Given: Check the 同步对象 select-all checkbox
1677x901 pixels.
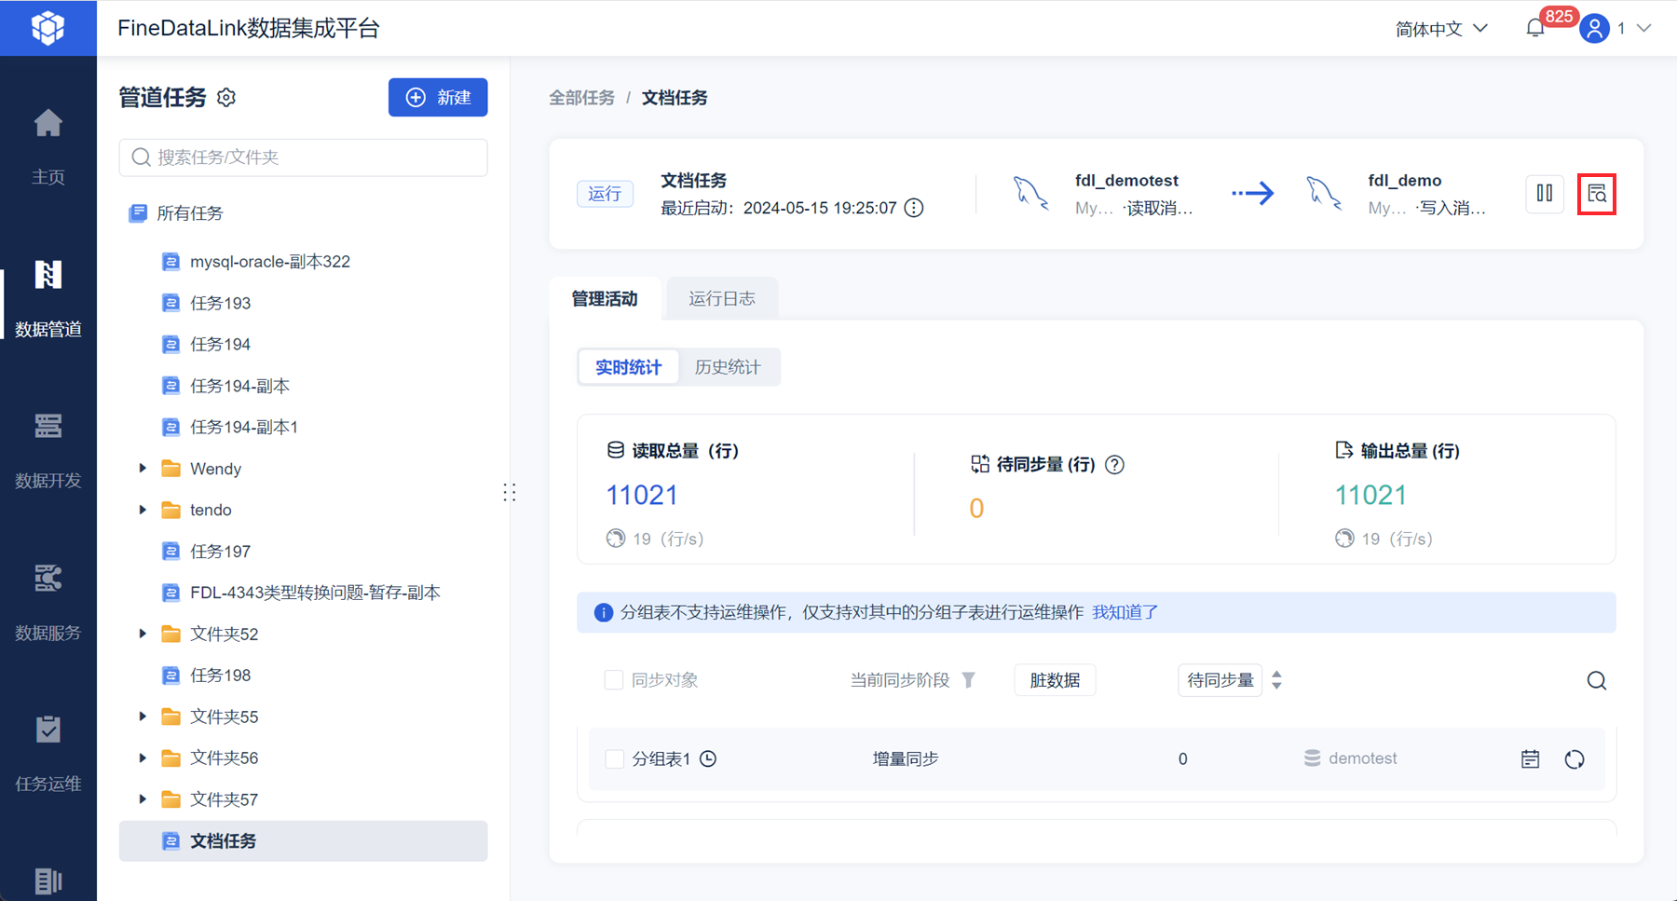Looking at the screenshot, I should click(613, 680).
